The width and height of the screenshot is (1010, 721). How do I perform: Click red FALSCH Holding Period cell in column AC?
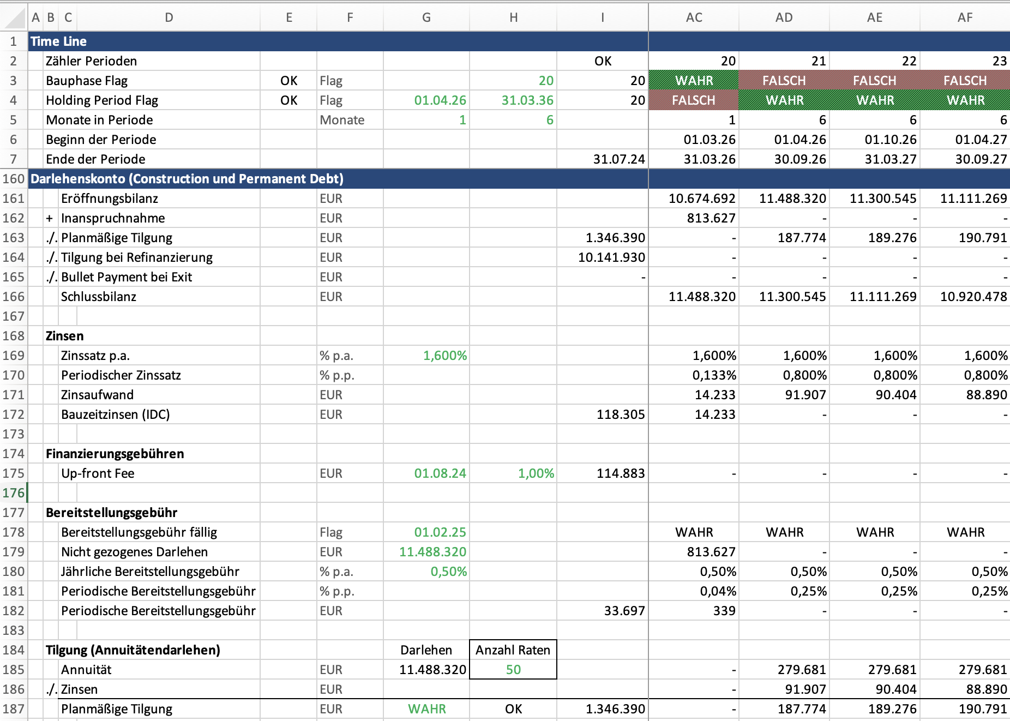[x=694, y=100]
